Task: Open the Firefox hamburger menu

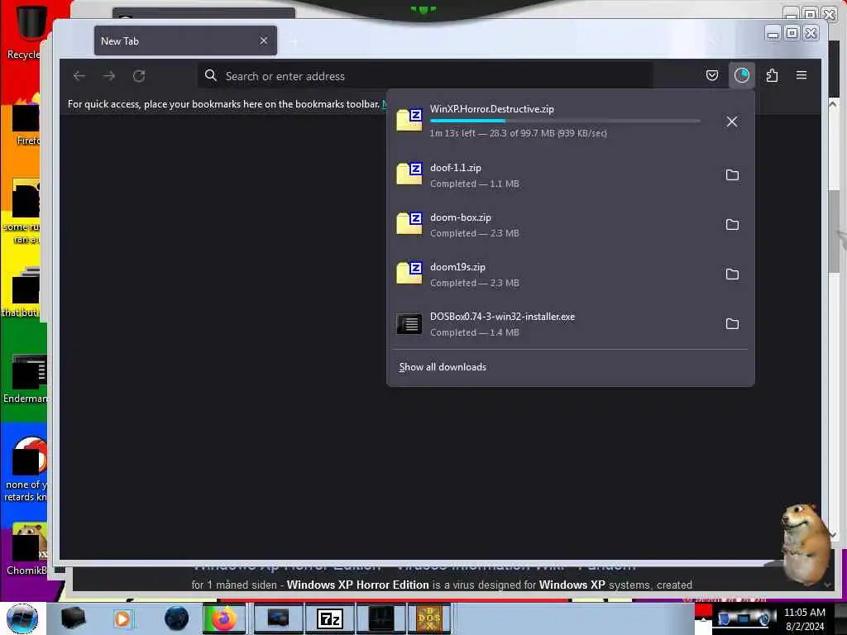Action: click(x=802, y=75)
